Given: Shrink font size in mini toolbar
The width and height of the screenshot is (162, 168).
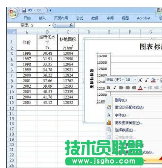Looking at the screenshot, I should coord(147,80).
